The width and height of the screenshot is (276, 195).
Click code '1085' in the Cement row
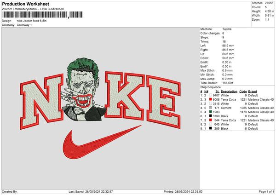tap(243, 108)
